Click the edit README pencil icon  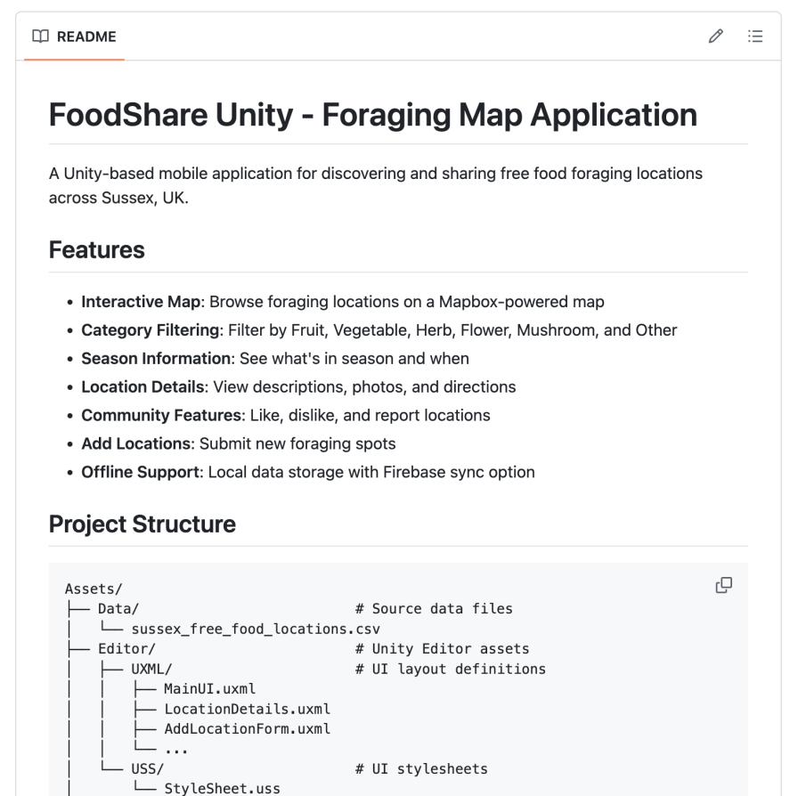pyautogui.click(x=715, y=37)
